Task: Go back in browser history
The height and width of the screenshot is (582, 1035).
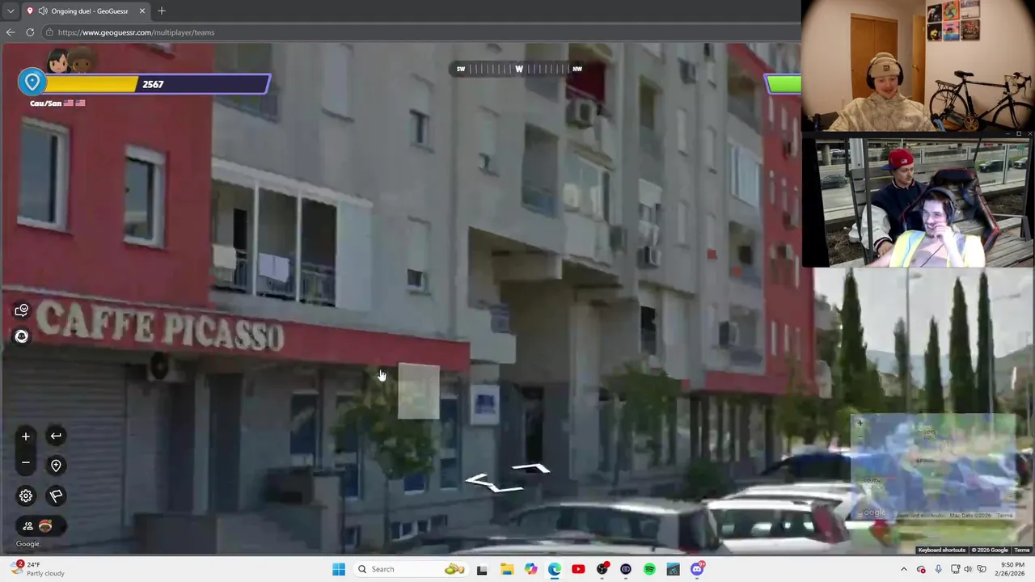Action: tap(10, 32)
